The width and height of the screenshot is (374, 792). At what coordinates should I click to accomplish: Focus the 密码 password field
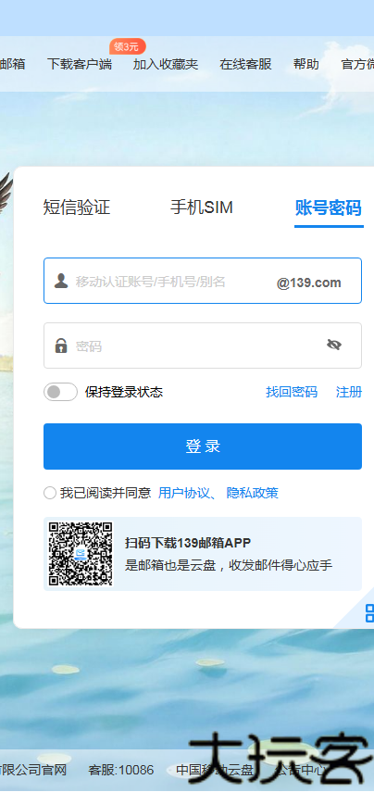[x=203, y=346]
